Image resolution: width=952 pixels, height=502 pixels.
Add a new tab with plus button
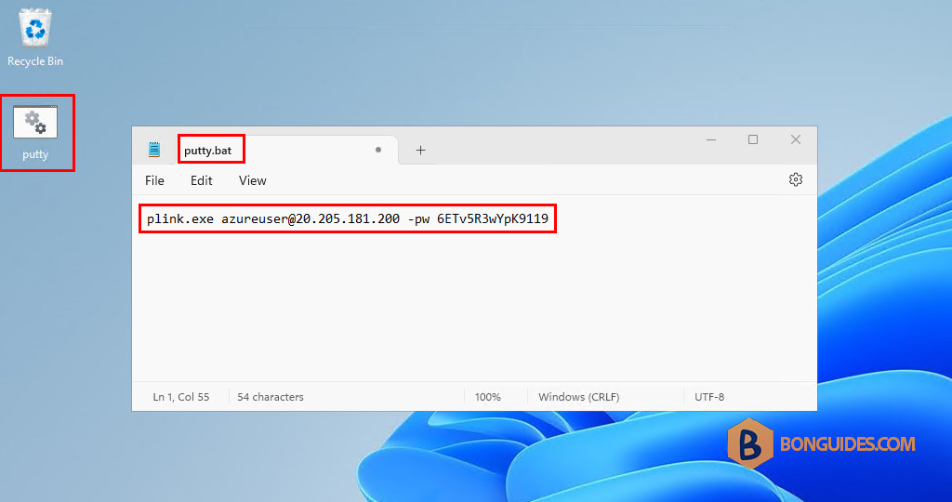[420, 150]
